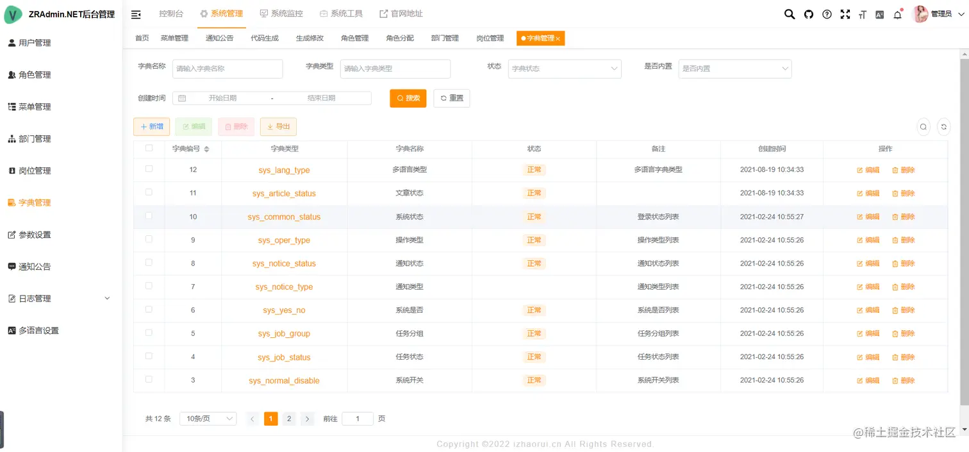Screen dimensions: 969x452
Task: Click the ZRAdmin.NET green V logo
Action: 13,14
